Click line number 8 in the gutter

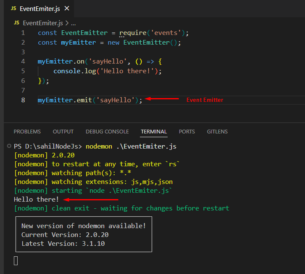click(x=23, y=100)
